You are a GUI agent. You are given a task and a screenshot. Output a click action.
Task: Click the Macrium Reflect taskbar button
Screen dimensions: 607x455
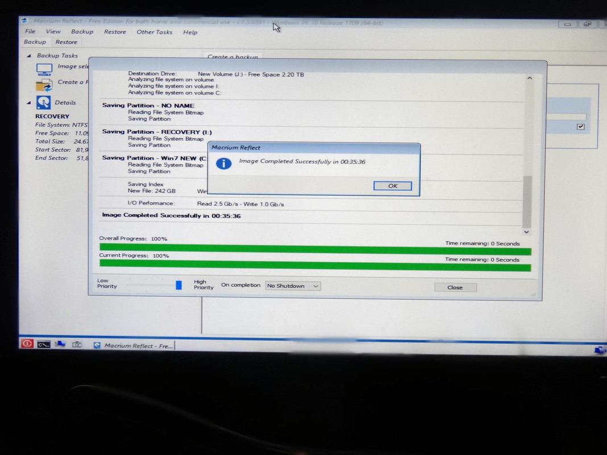tap(134, 345)
